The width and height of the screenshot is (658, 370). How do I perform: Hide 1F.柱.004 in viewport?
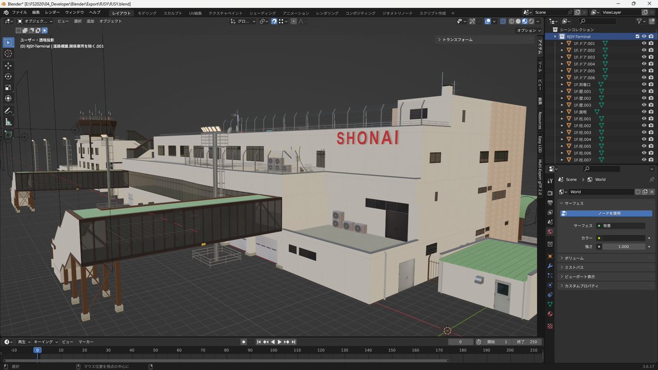click(644, 139)
